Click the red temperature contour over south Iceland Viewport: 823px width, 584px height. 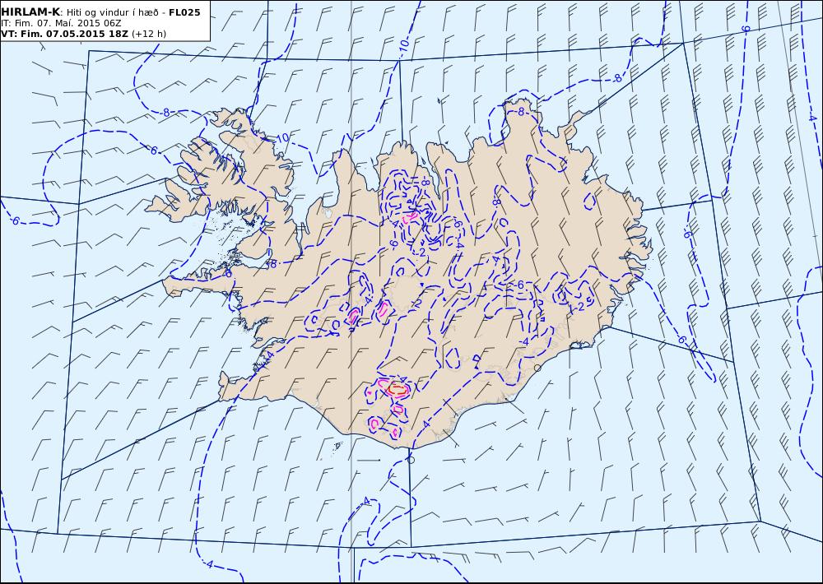[398, 389]
